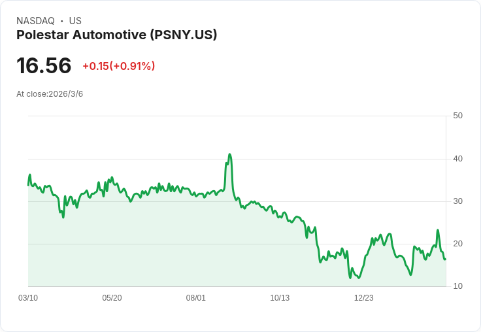Click the 05/20 date axis label
Screen dimensions: 481x332
(112, 297)
